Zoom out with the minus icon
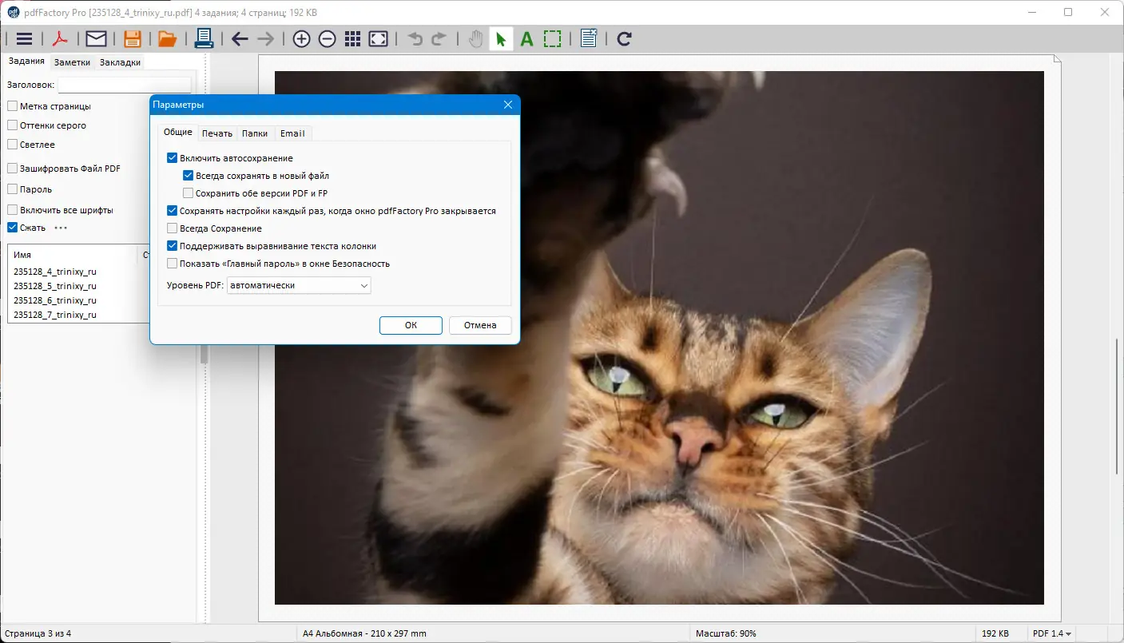 [327, 38]
